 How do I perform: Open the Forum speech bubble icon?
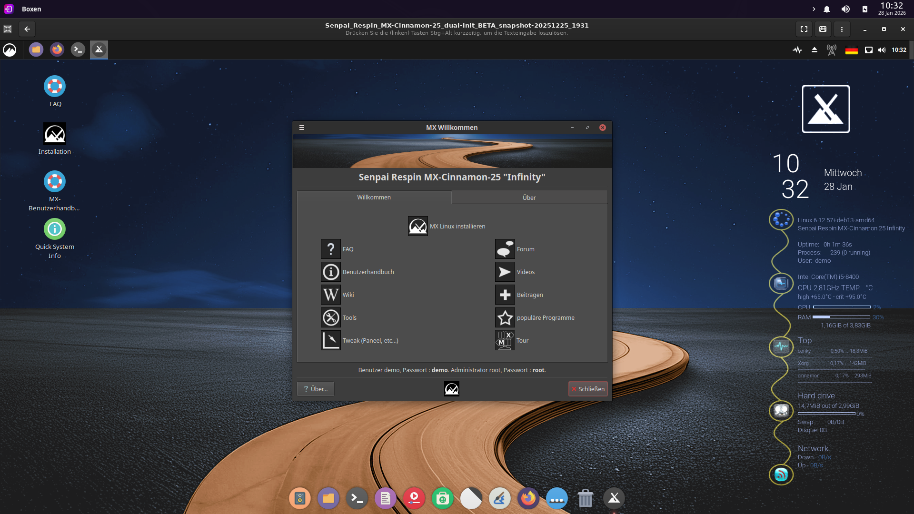[505, 249]
